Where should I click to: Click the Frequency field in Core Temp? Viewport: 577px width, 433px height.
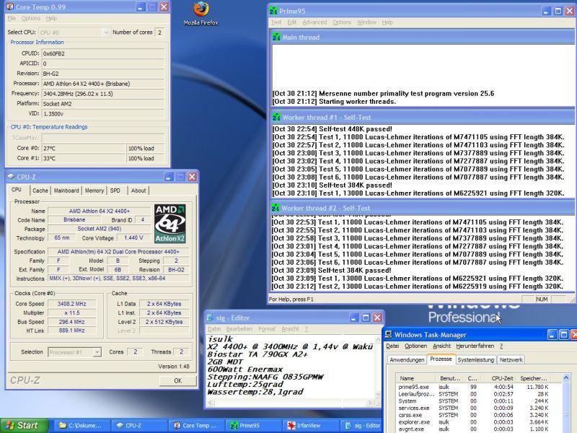coord(102,94)
